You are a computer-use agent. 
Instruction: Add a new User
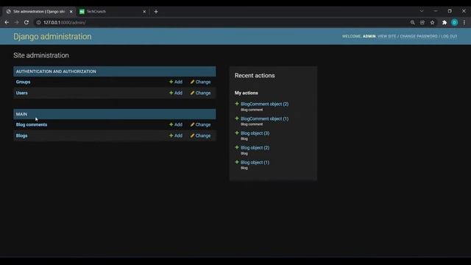pyautogui.click(x=176, y=93)
